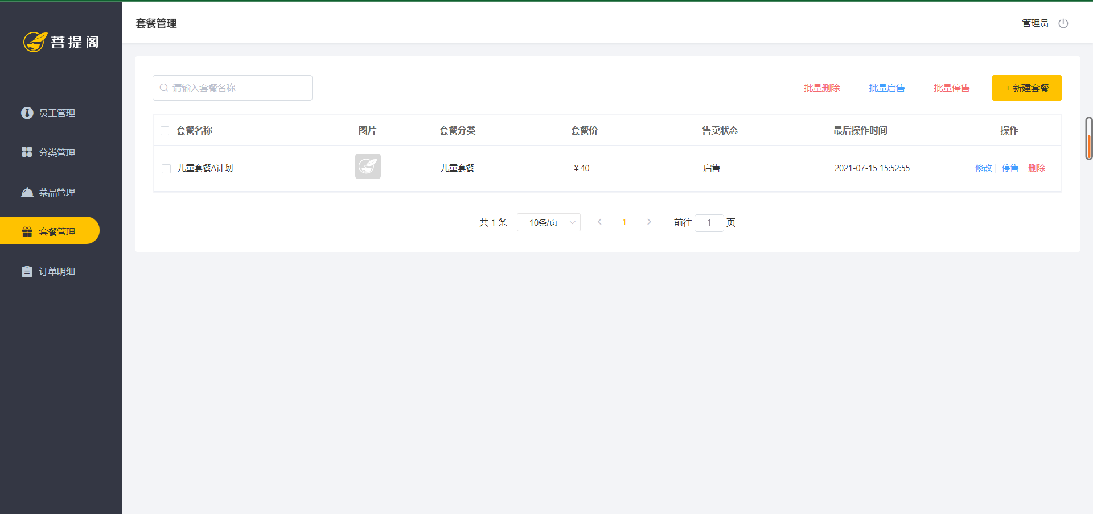Click 删除 for 儿童套餐A计划
The width and height of the screenshot is (1093, 514).
[x=1037, y=168]
